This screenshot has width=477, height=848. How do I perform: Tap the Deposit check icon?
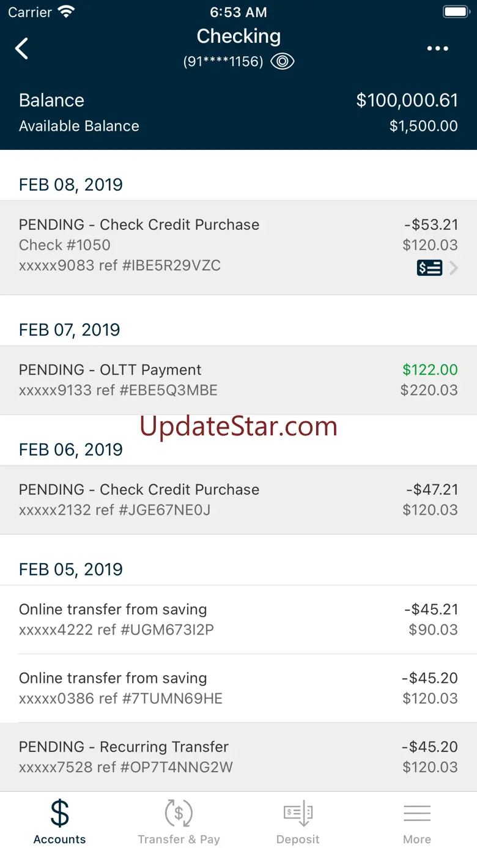coord(298,814)
